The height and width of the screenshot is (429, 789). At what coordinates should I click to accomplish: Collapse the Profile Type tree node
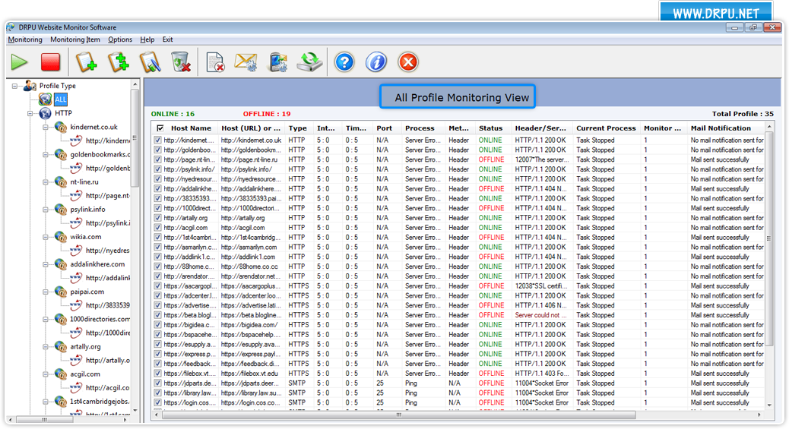point(15,86)
